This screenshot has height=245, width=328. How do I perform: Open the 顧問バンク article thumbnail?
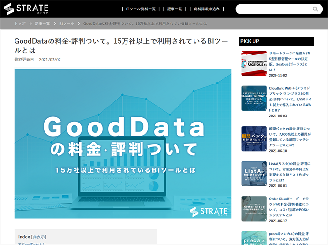(254, 138)
